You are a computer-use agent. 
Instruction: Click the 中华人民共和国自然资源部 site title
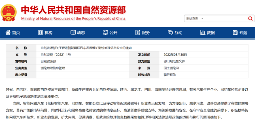point(73,10)
